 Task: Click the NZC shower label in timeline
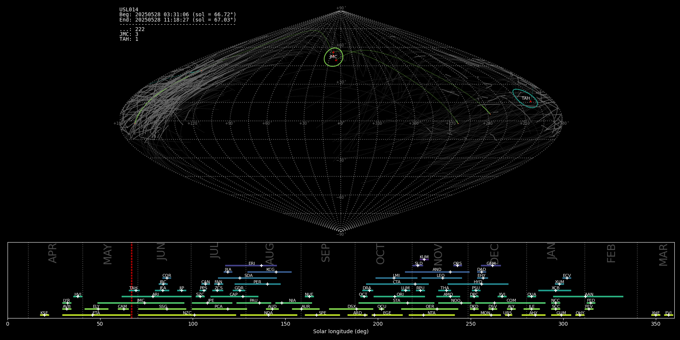187,313
